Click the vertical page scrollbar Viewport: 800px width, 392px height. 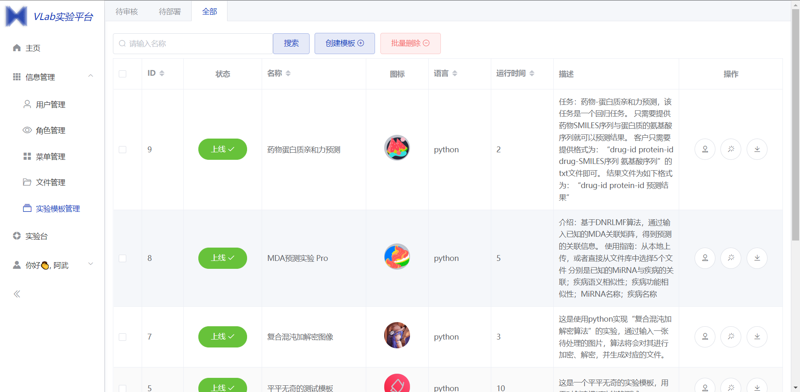[795, 125]
